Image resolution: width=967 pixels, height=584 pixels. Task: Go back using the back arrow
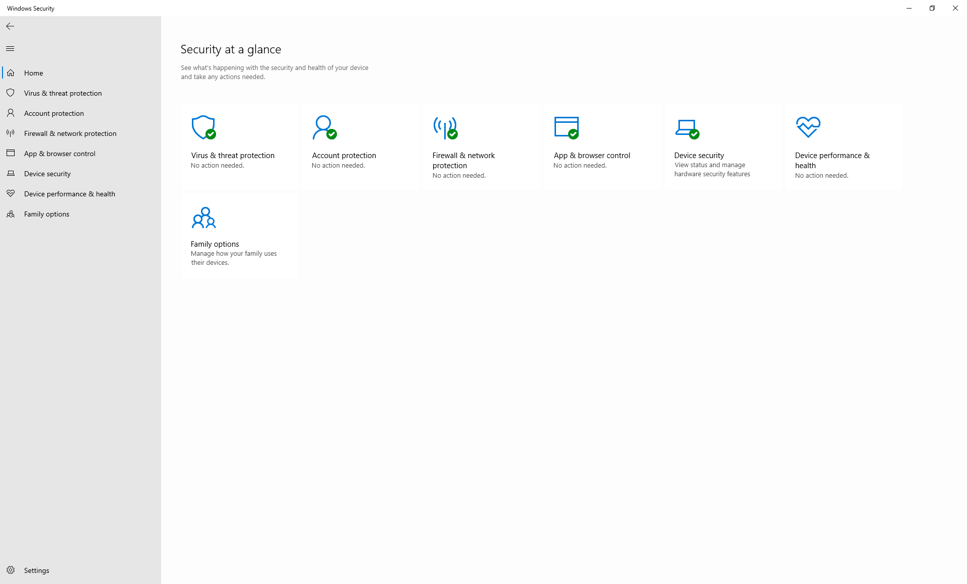[10, 26]
